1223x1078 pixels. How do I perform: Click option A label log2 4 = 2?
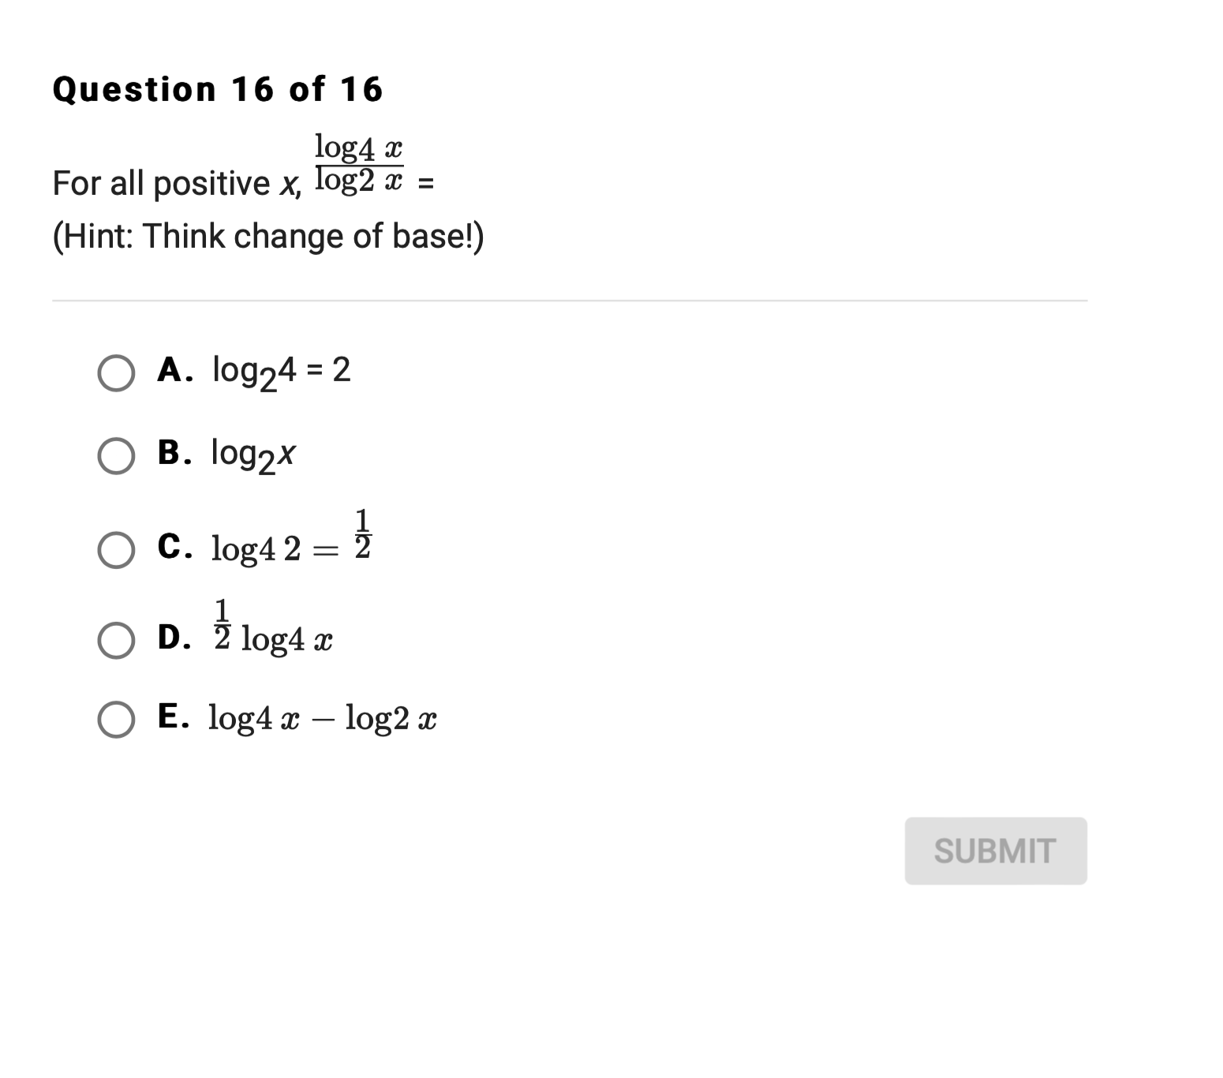pos(280,372)
